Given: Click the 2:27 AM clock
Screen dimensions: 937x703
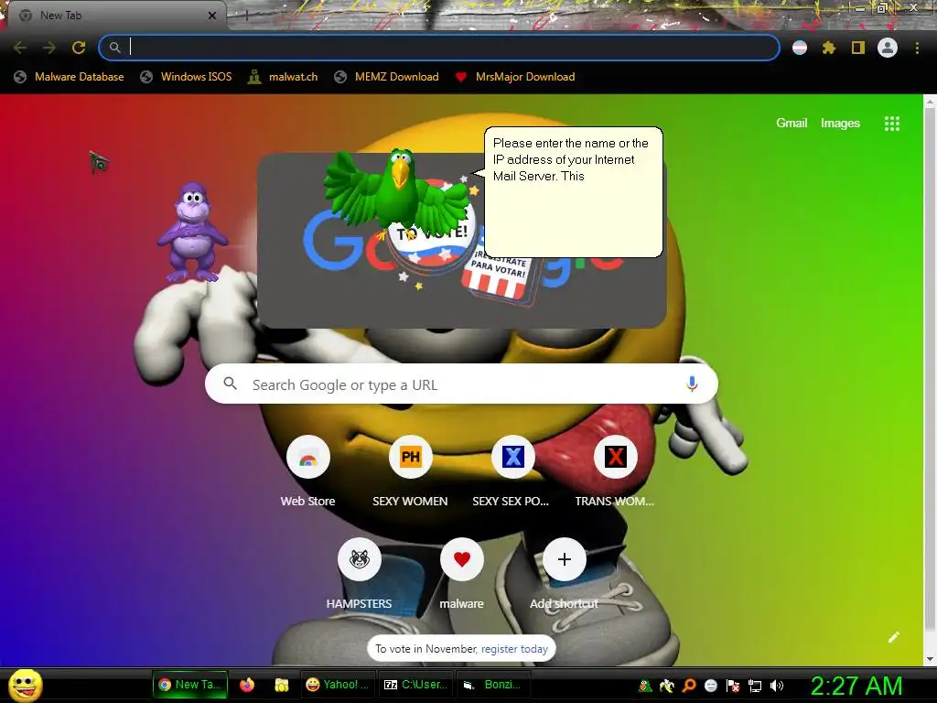Looking at the screenshot, I should pos(856,686).
